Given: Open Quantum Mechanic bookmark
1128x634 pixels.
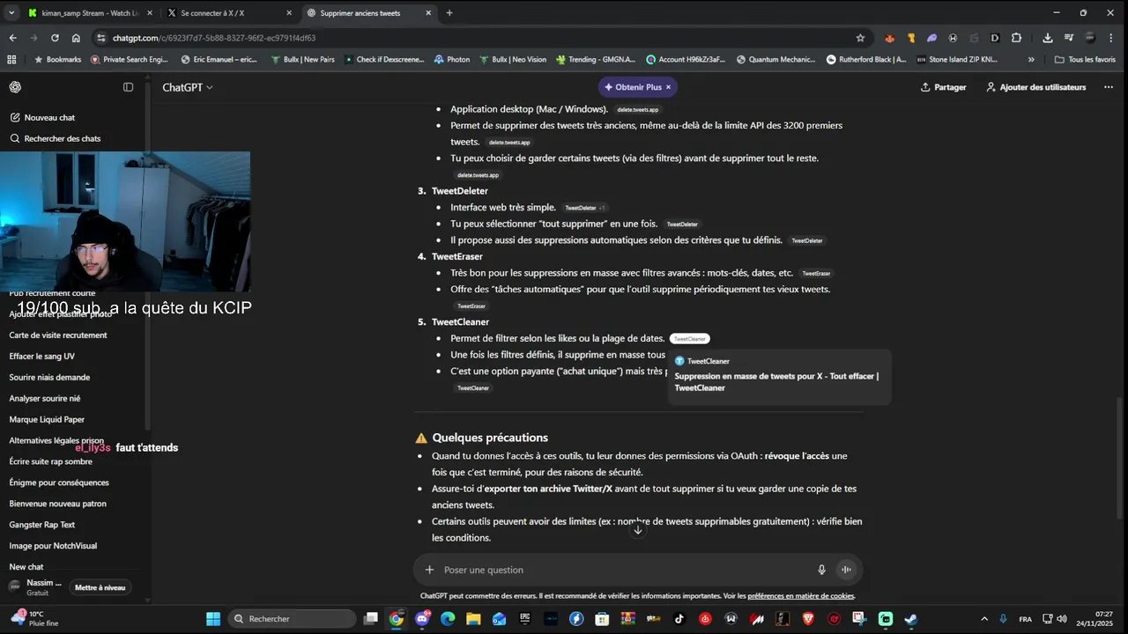Looking at the screenshot, I should pyautogui.click(x=775, y=60).
